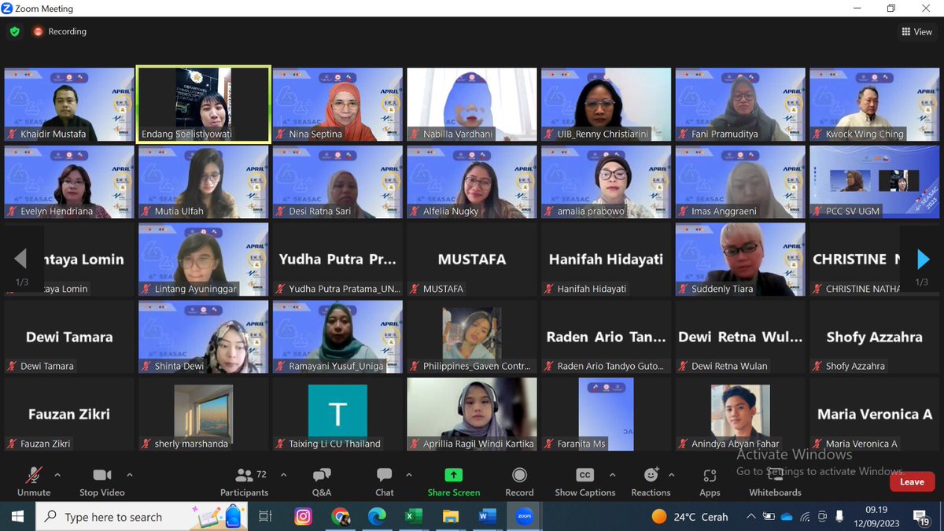Select Taixing Li CU Thailand tile

[337, 414]
